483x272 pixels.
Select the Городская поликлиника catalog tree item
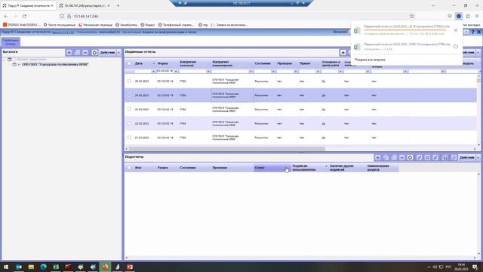(x=55, y=64)
